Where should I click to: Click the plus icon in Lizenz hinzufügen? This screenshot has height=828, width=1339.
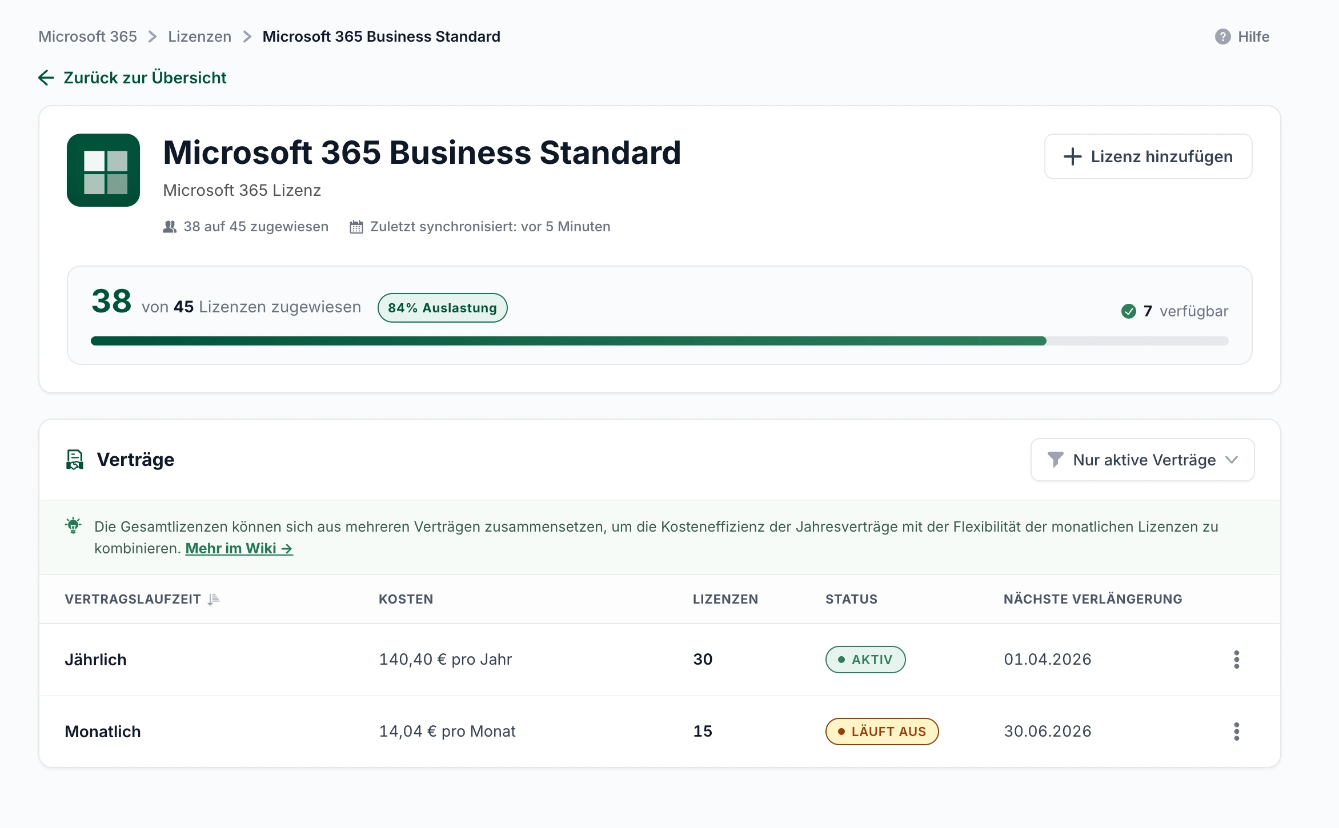click(1073, 156)
